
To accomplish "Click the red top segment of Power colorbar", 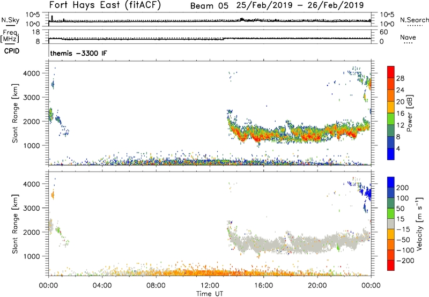I will pyautogui.click(x=391, y=72).
